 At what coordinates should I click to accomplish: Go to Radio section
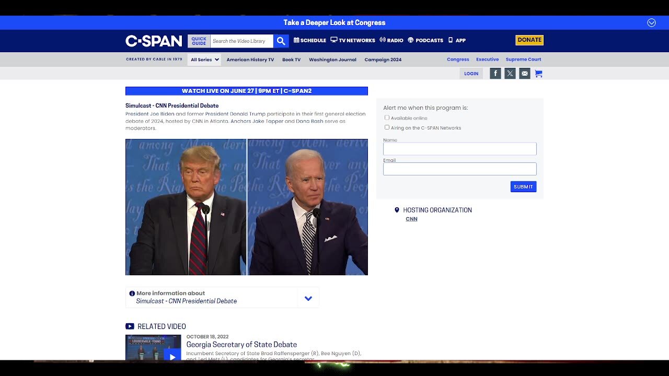[391, 40]
